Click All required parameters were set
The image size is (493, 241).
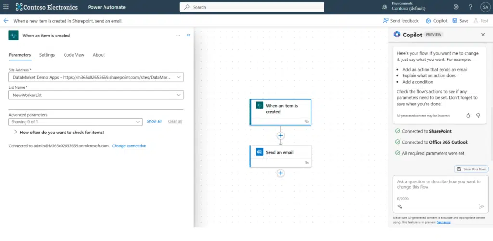tap(429, 153)
